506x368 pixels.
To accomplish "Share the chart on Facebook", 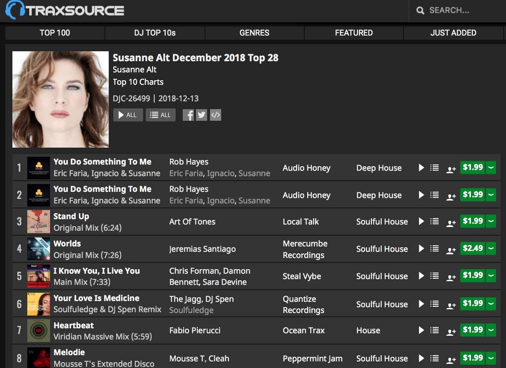I will click(189, 115).
